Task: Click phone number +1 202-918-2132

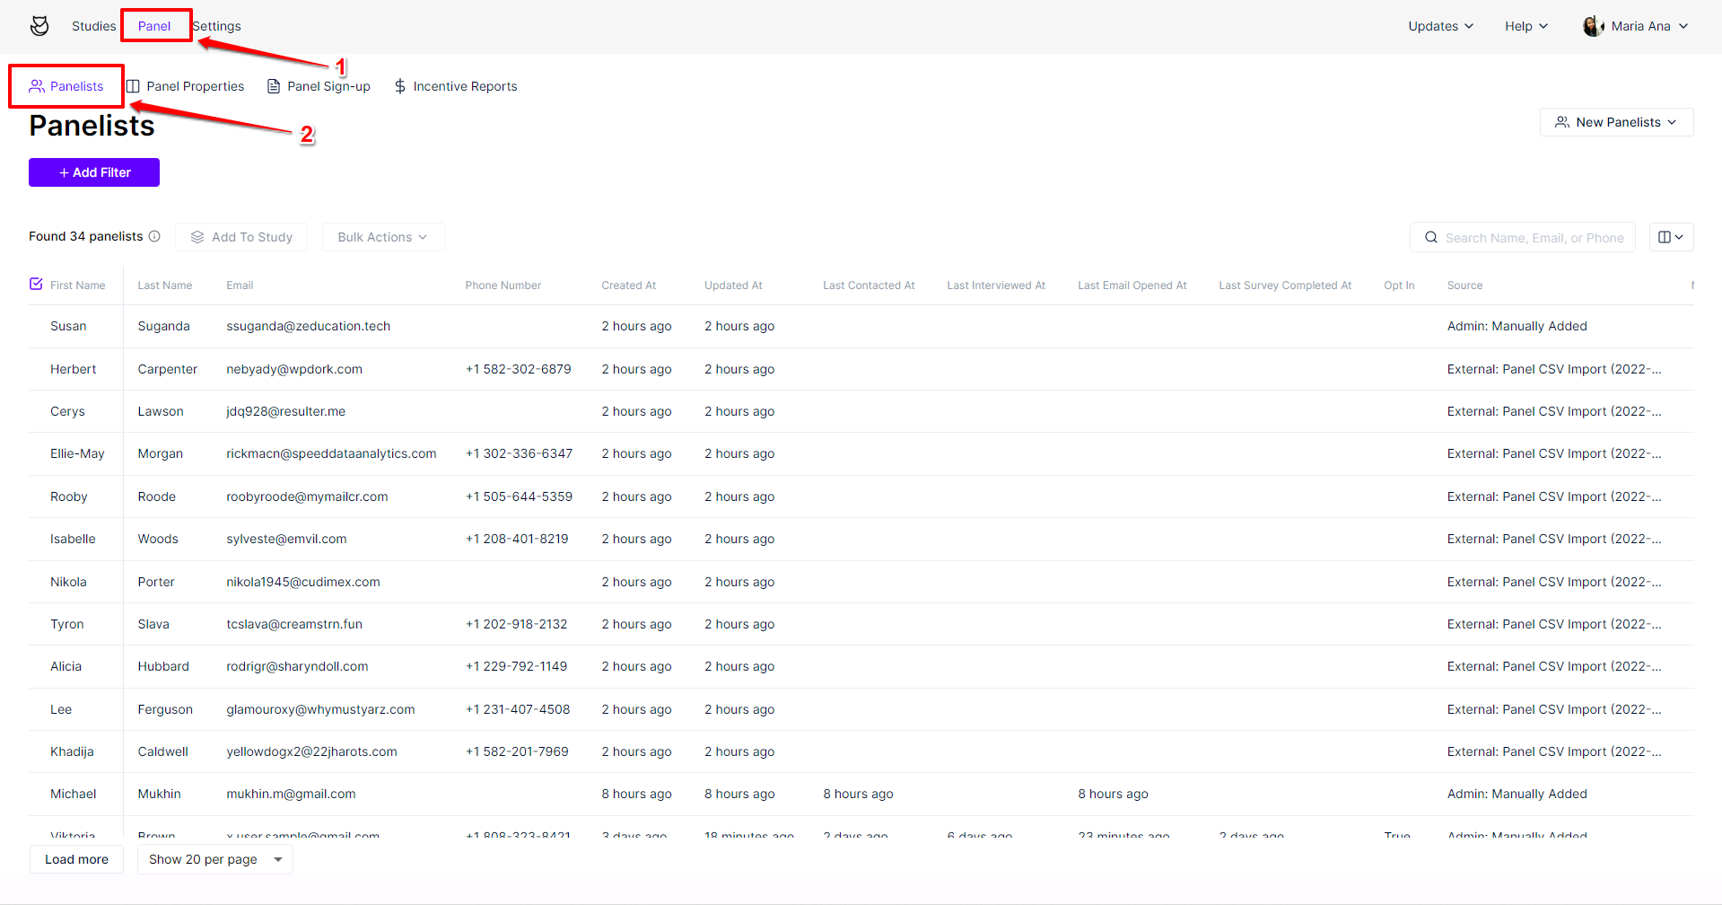Action: click(517, 624)
